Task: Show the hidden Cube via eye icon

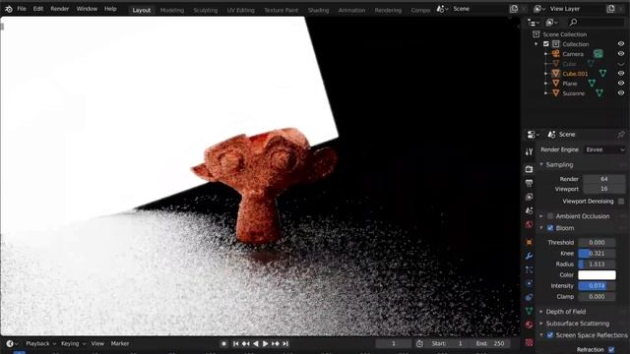Action: pyautogui.click(x=621, y=64)
